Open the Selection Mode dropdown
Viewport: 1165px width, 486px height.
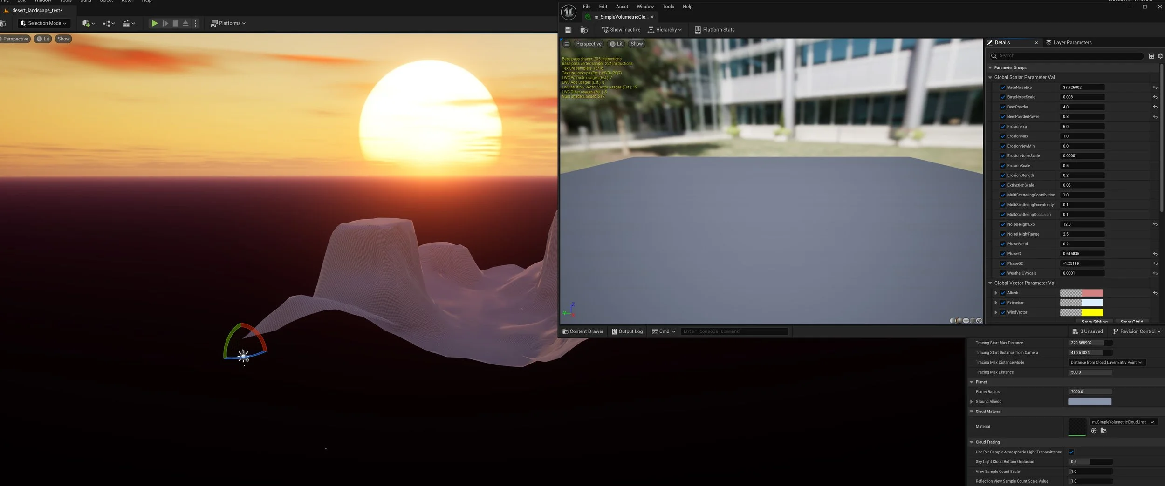pos(44,23)
